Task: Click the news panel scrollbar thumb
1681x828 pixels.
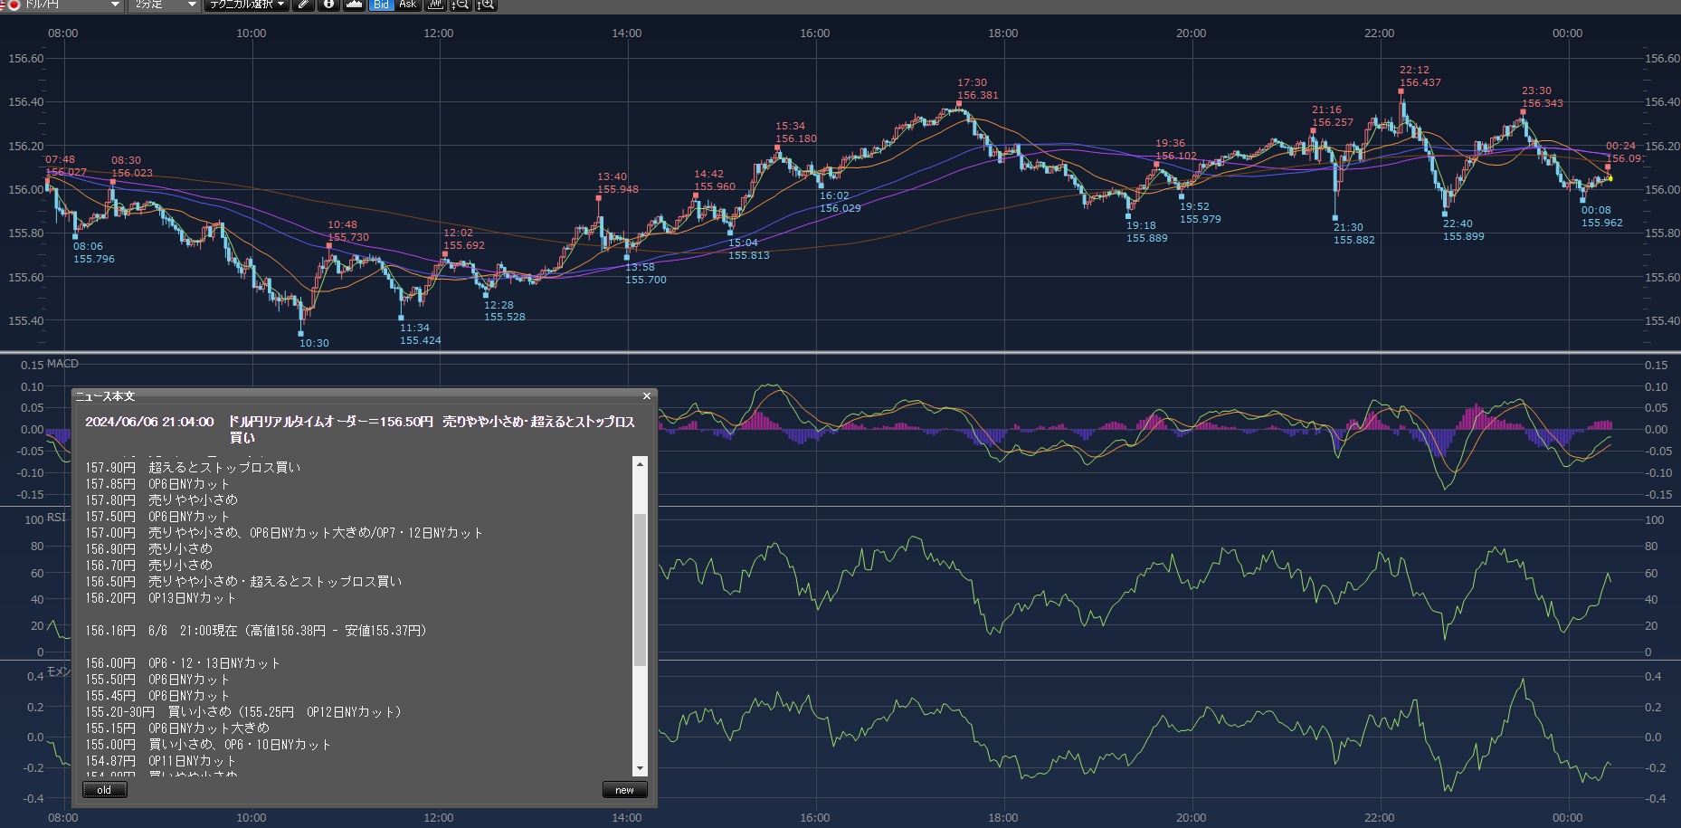Action: (x=641, y=588)
